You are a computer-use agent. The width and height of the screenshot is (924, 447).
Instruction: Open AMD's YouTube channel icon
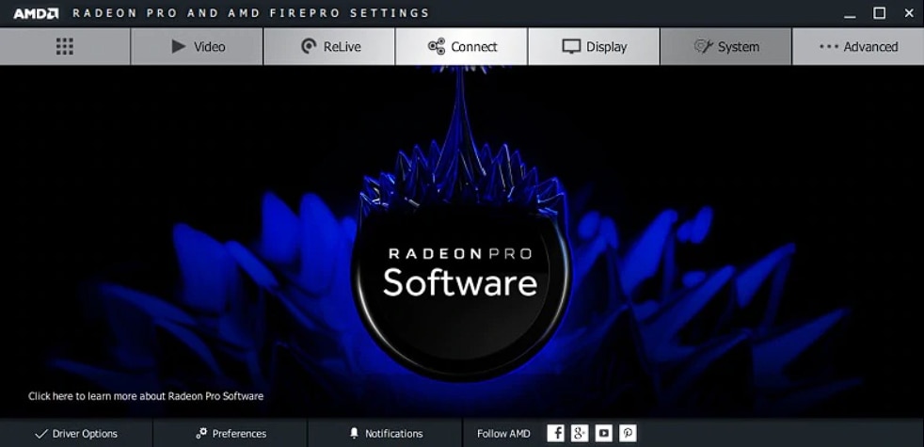click(603, 434)
